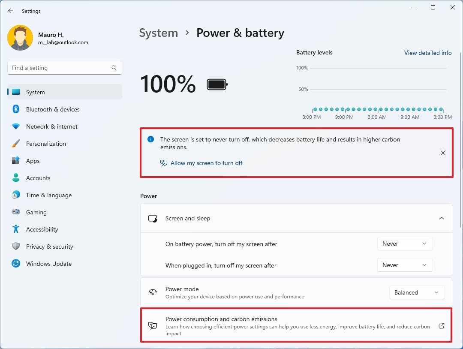Viewport: 463px width, 349px height.
Task: Dismiss the screen never turns off notice
Action: click(443, 153)
